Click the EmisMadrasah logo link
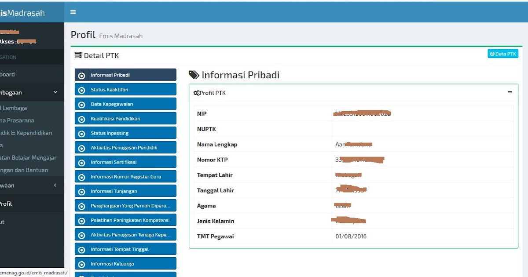The height and width of the screenshot is (277, 528). (22, 13)
